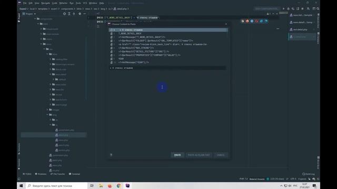Open File Explorer from taskbar
Screen dimensions: 337x189
tap(101, 185)
